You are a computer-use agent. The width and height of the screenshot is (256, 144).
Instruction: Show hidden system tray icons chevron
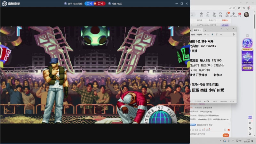pyautogui.click(x=220, y=141)
